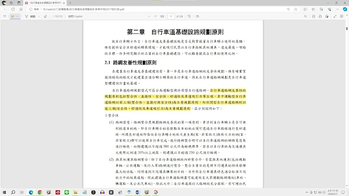Open File Explorer from taskbar

pos(75,192)
